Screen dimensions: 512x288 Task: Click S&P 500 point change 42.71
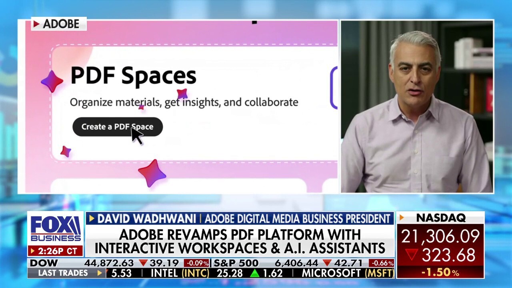348,263
